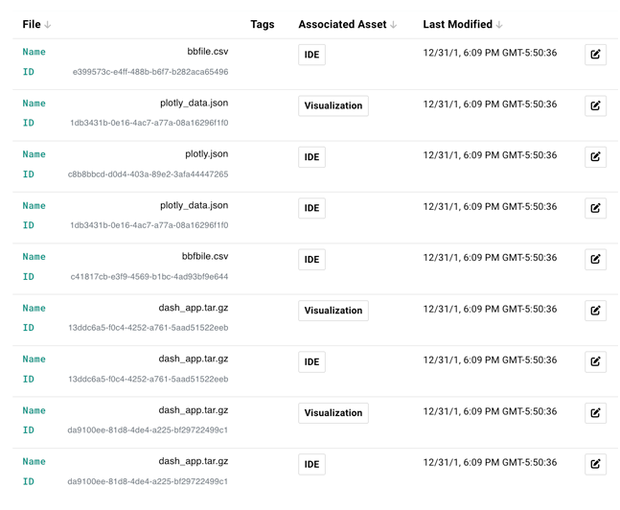Edit dash_app.tar.gz 13ddc6a5 Visualization row
The height and width of the screenshot is (510, 620).
tap(595, 311)
